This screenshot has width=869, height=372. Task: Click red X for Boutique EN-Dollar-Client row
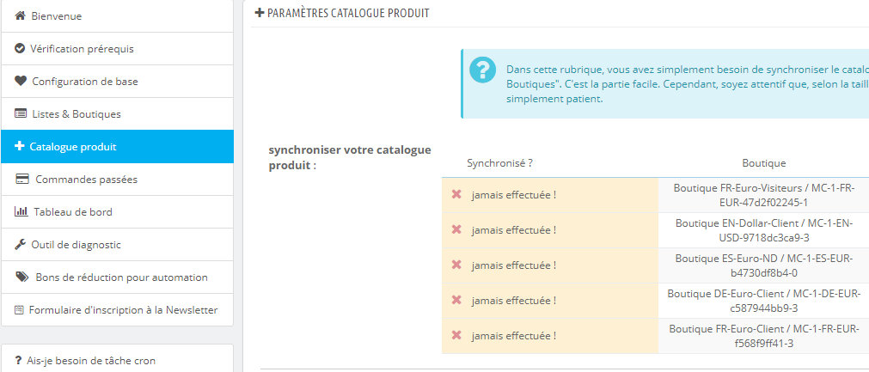(456, 229)
